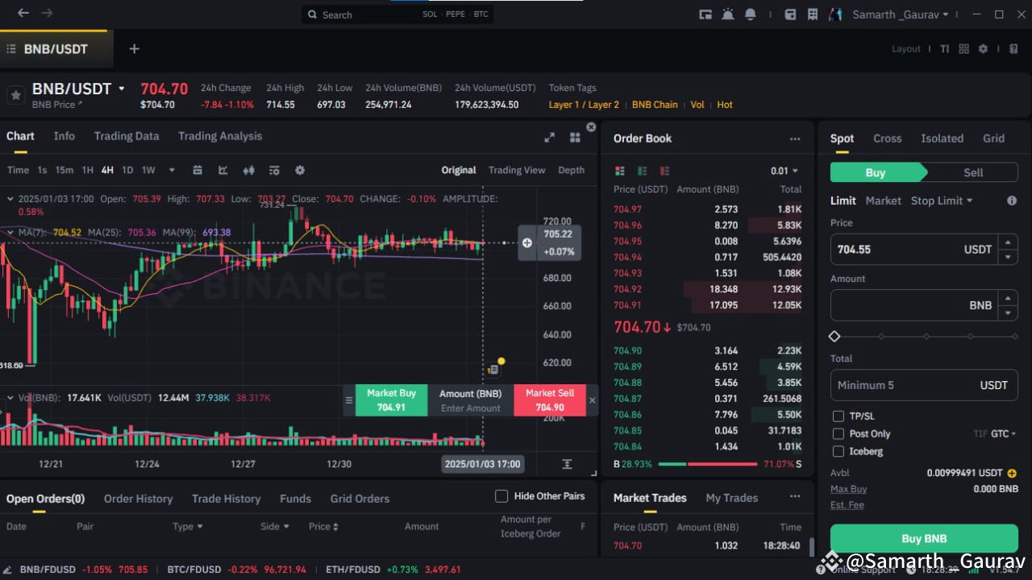Open layout settings gear in the top bar
This screenshot has height=580, width=1032.
point(983,49)
